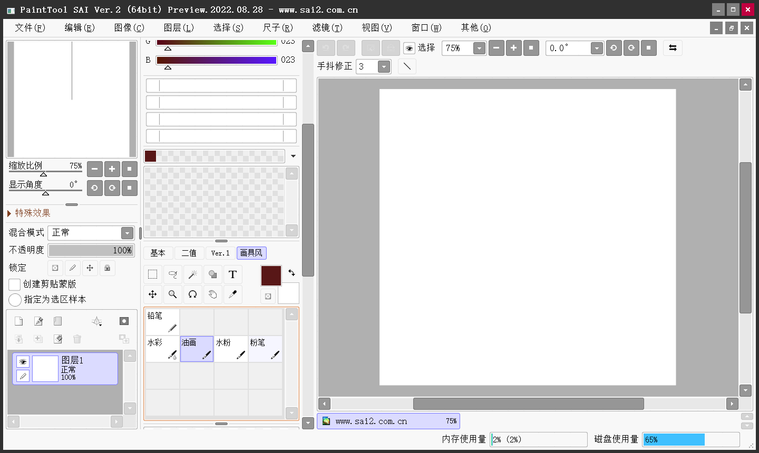Open the 编辑(E) menu
Image resolution: width=759 pixels, height=453 pixels.
(80, 28)
